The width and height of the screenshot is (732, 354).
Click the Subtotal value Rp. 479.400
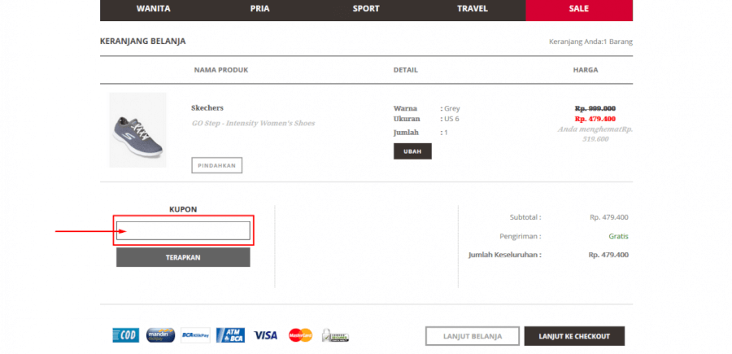(608, 217)
